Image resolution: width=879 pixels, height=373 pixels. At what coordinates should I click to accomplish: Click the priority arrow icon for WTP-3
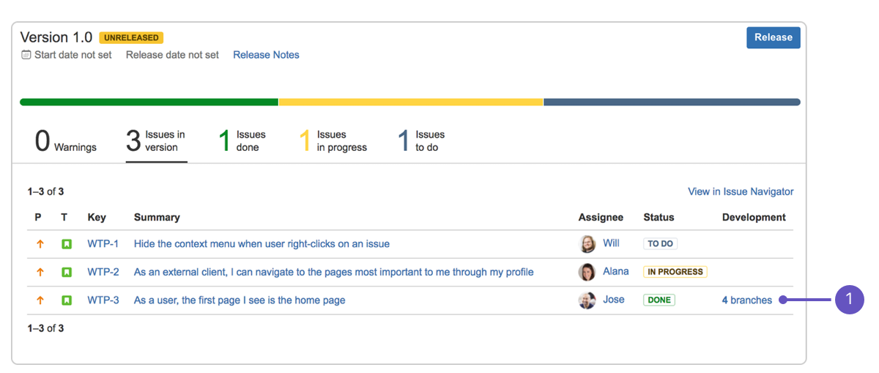point(40,300)
